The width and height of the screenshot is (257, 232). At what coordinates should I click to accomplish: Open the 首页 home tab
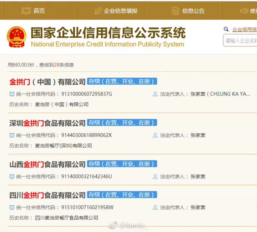click(x=39, y=11)
